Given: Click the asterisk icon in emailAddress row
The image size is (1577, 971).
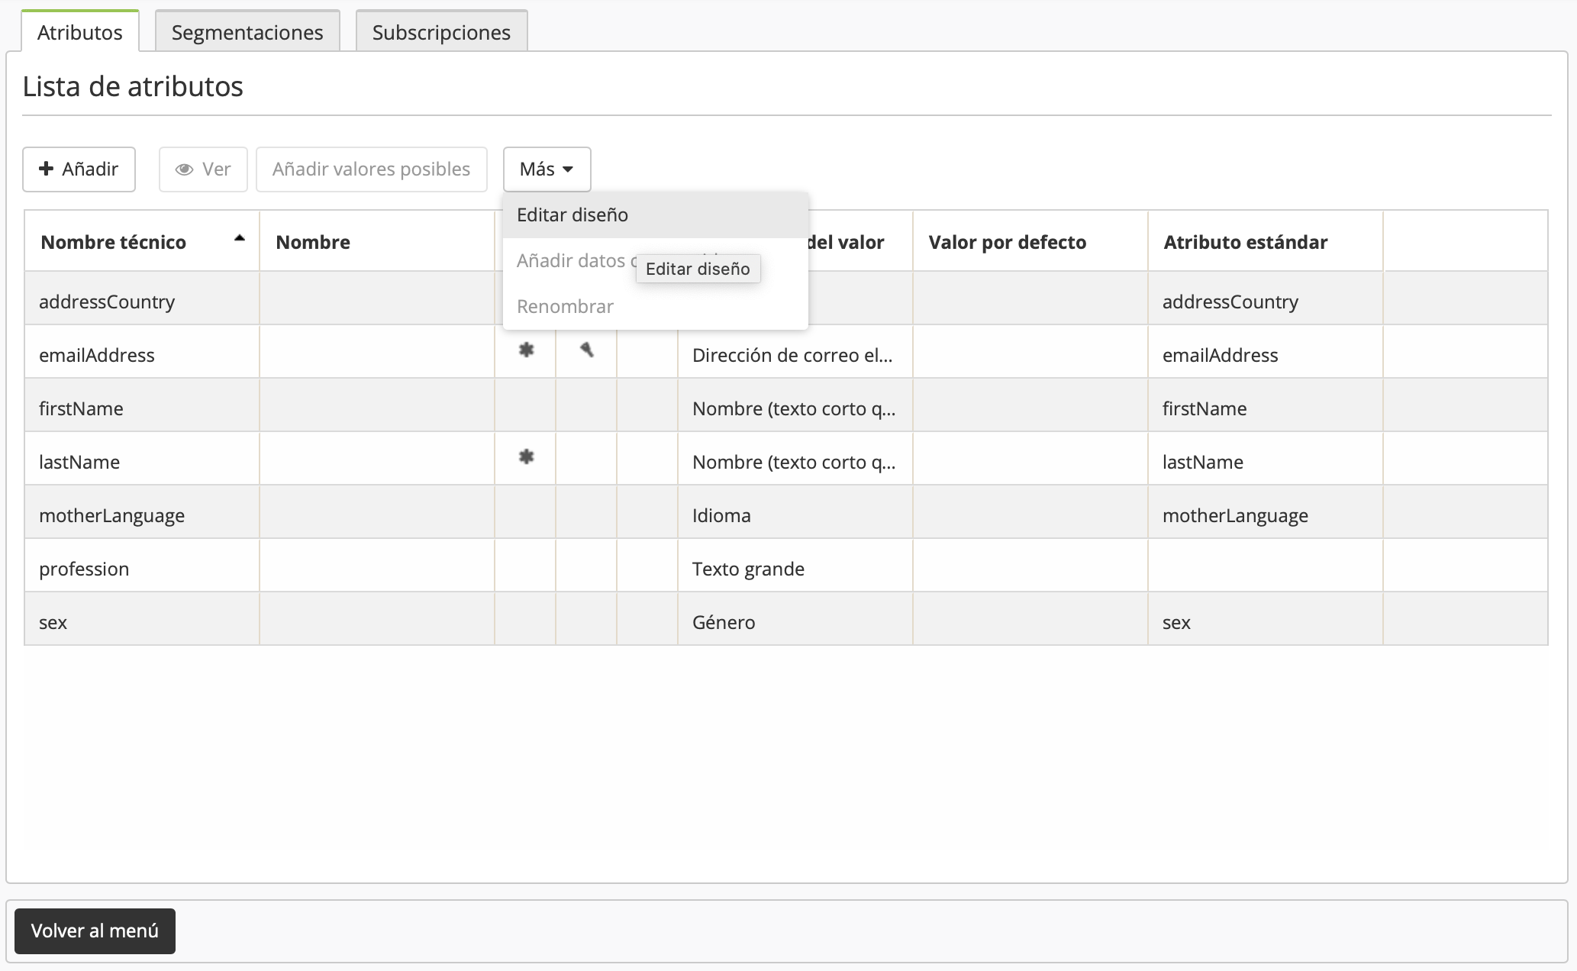Looking at the screenshot, I should (x=526, y=350).
